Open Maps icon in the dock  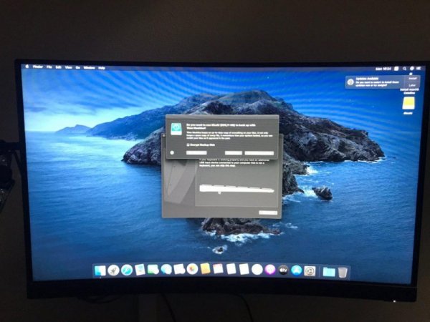[x=179, y=269]
